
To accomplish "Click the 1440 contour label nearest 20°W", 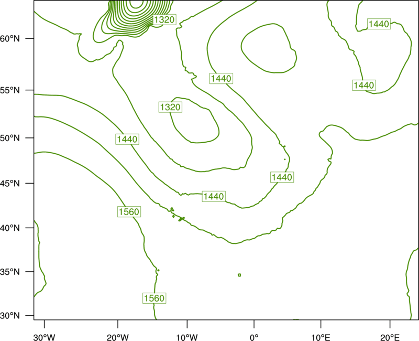I will (127, 139).
